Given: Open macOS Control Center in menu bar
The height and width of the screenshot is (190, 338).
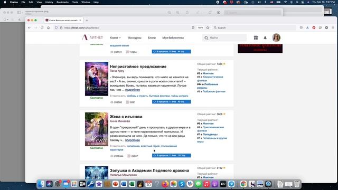Looking at the screenshot, I should click(303, 2).
